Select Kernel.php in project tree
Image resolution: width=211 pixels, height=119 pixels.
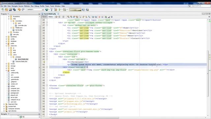point(18,30)
